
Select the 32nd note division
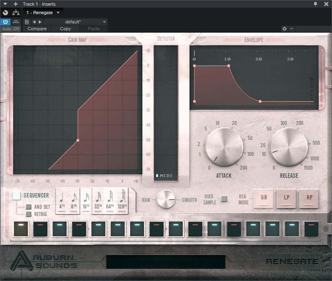(98, 201)
